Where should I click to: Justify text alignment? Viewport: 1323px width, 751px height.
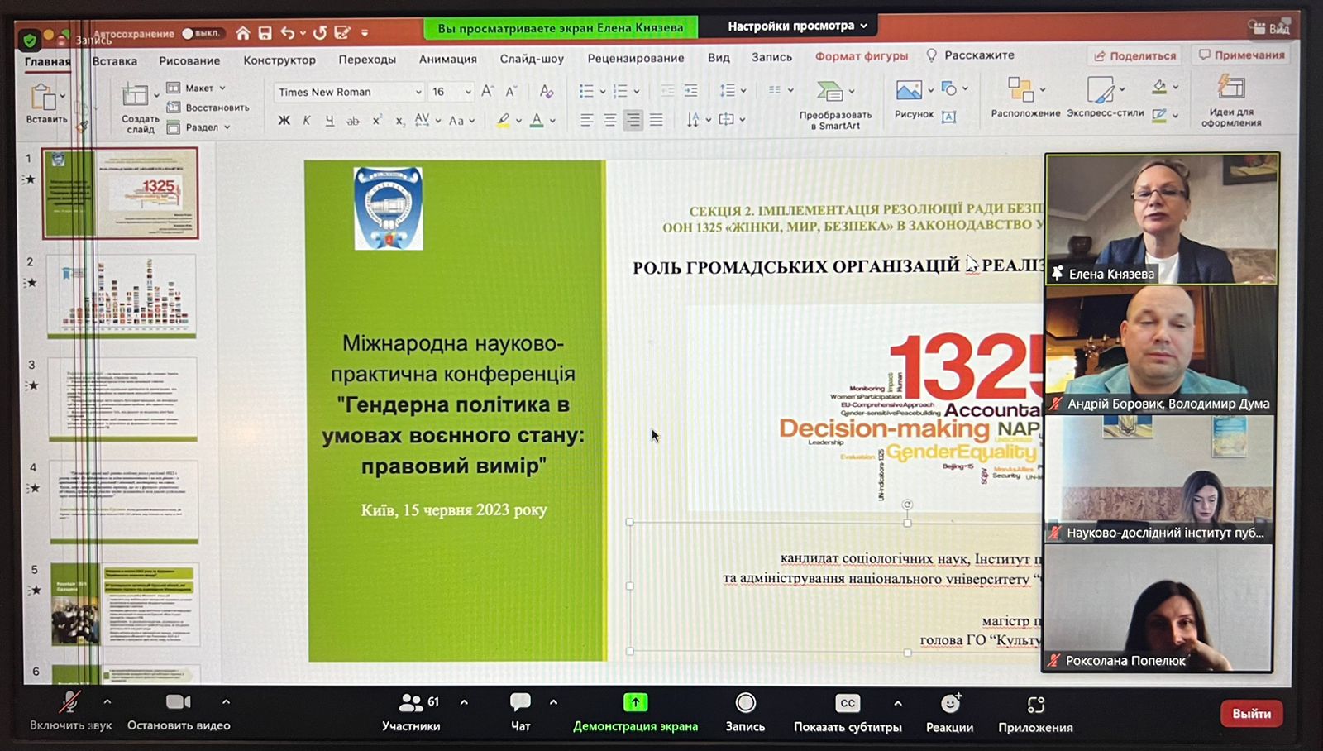656,121
